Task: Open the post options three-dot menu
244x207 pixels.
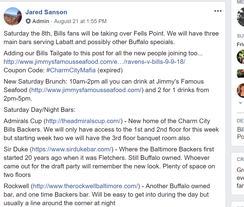Action: pos(218,11)
